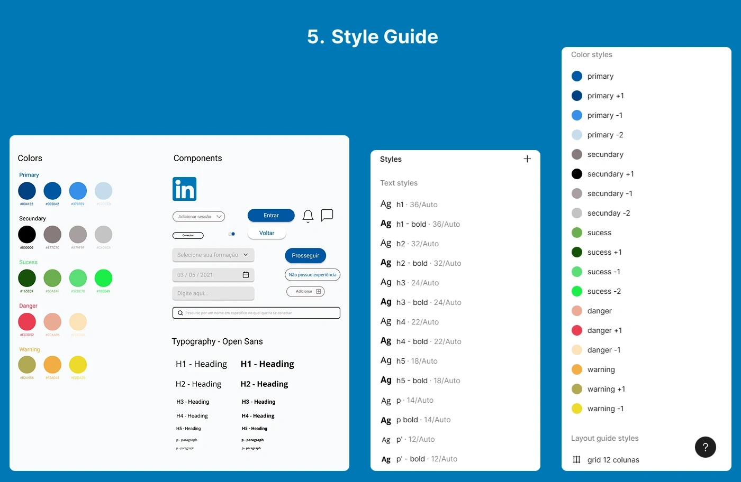The image size is (741, 482).
Task: Click the calendar icon in the date field
Action: coord(246,275)
